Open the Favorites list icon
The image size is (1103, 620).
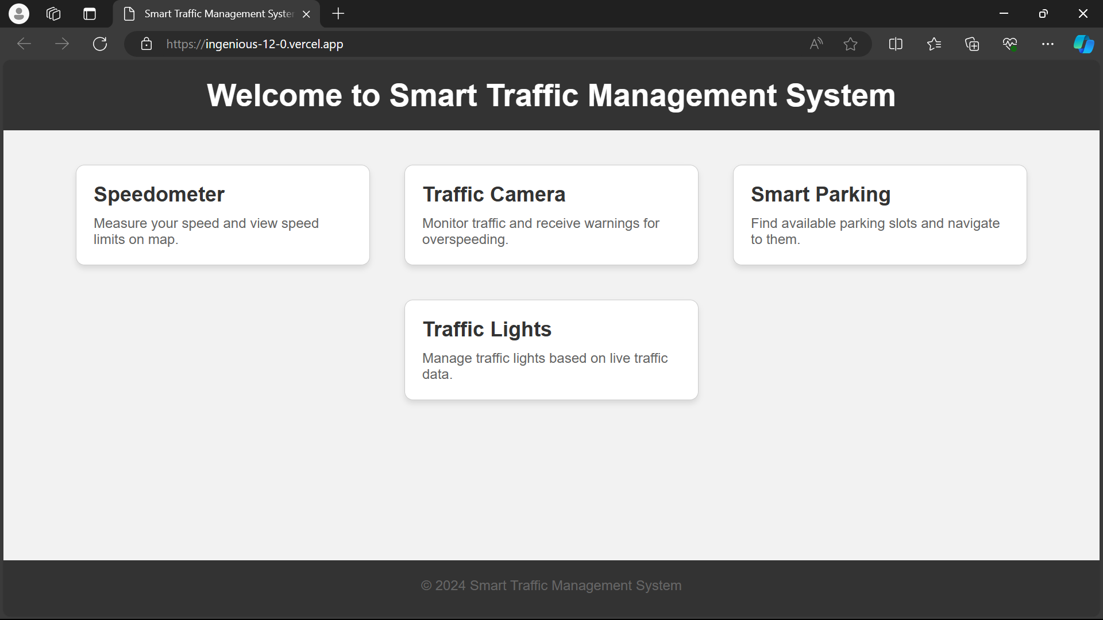point(934,44)
